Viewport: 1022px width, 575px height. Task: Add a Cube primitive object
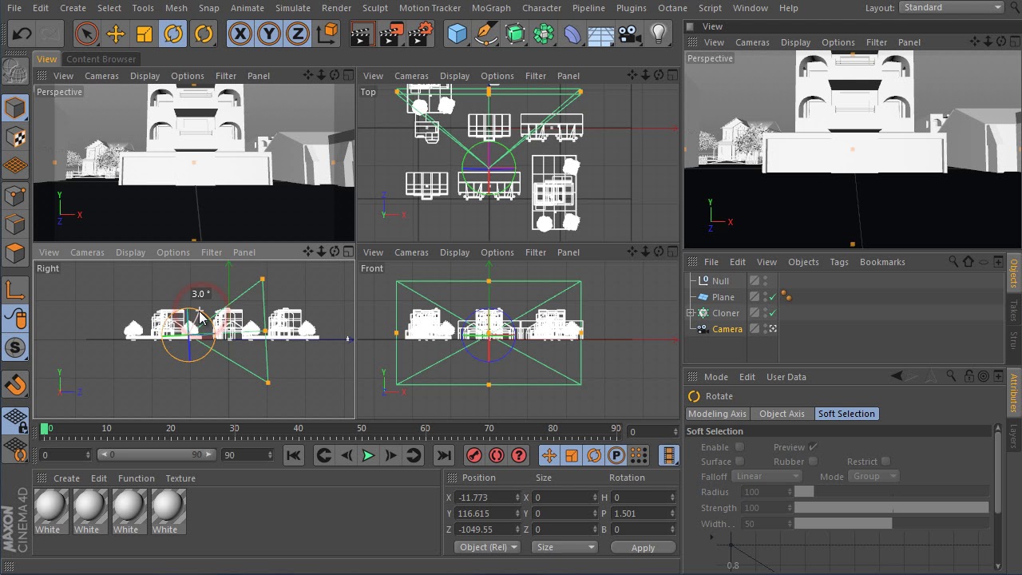(457, 34)
